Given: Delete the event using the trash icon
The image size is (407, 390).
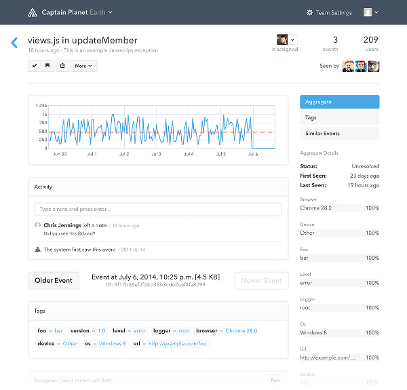Looking at the screenshot, I should tap(62, 66).
